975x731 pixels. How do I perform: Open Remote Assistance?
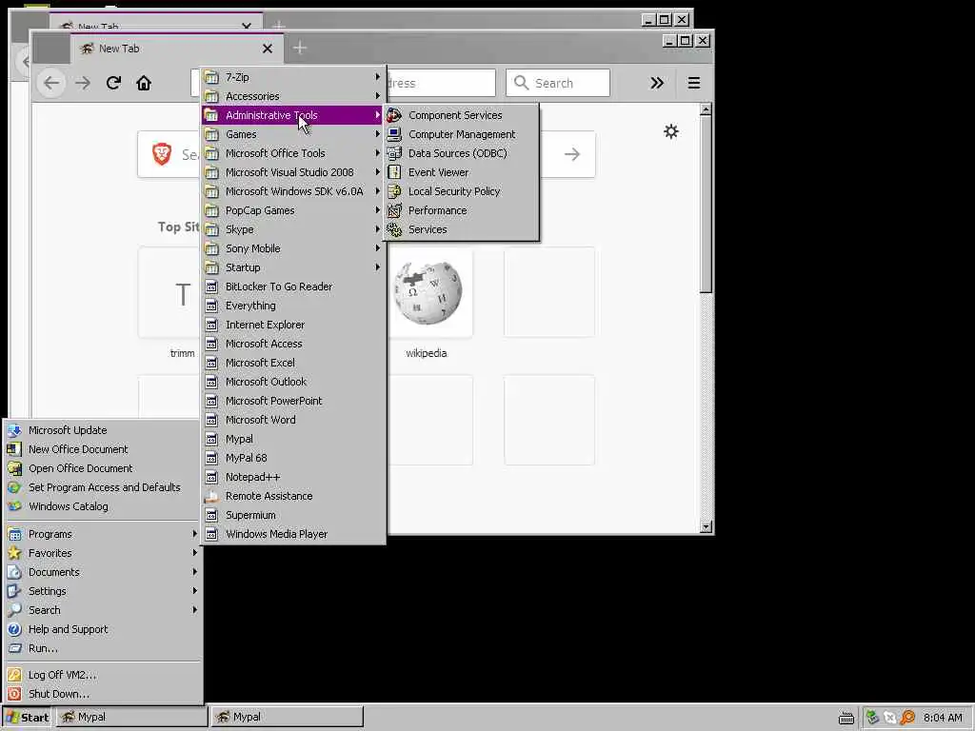(293, 496)
